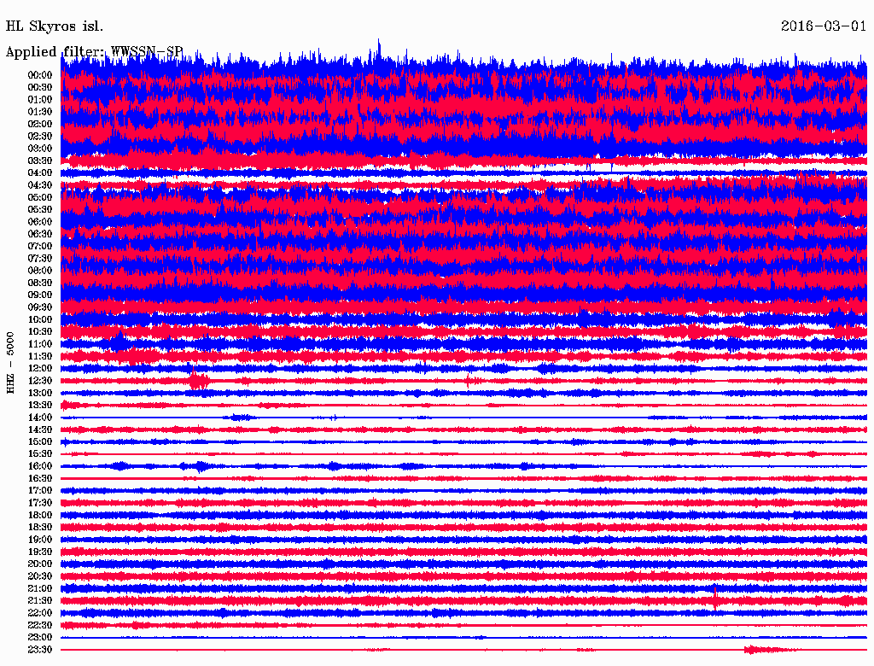This screenshot has width=874, height=666.
Task: Select the 20:30 time label
Action: click(x=40, y=576)
